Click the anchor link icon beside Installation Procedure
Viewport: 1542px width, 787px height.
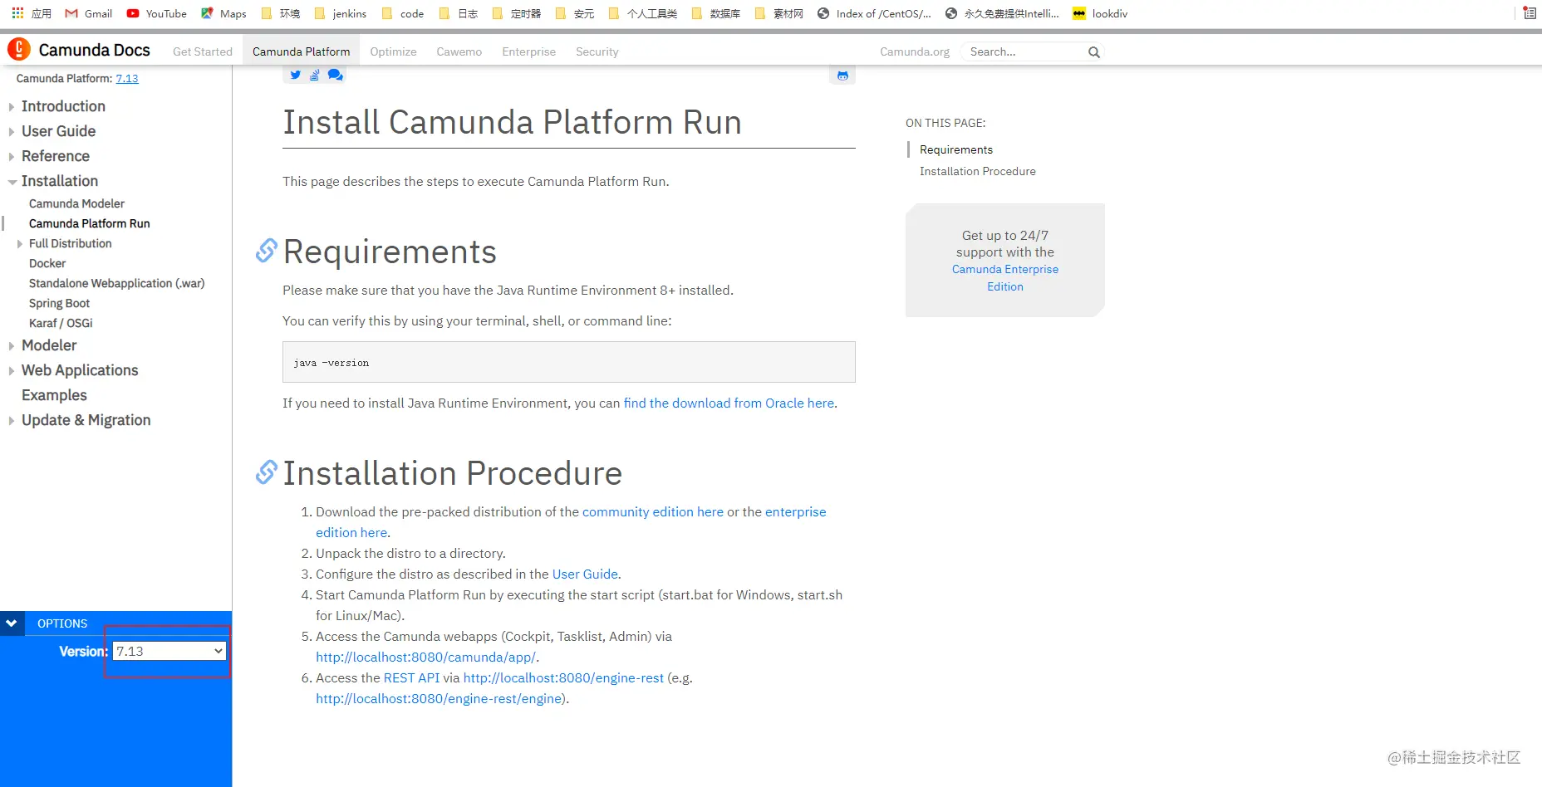coord(266,472)
